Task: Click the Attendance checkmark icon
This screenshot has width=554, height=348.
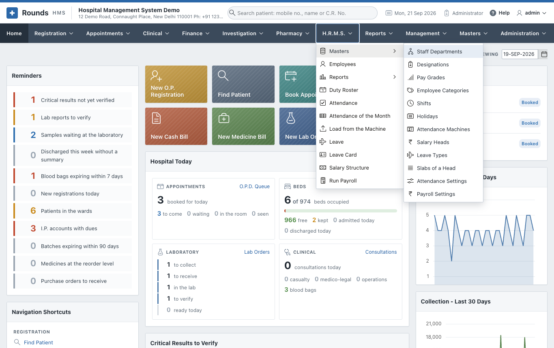Action: coord(323,103)
